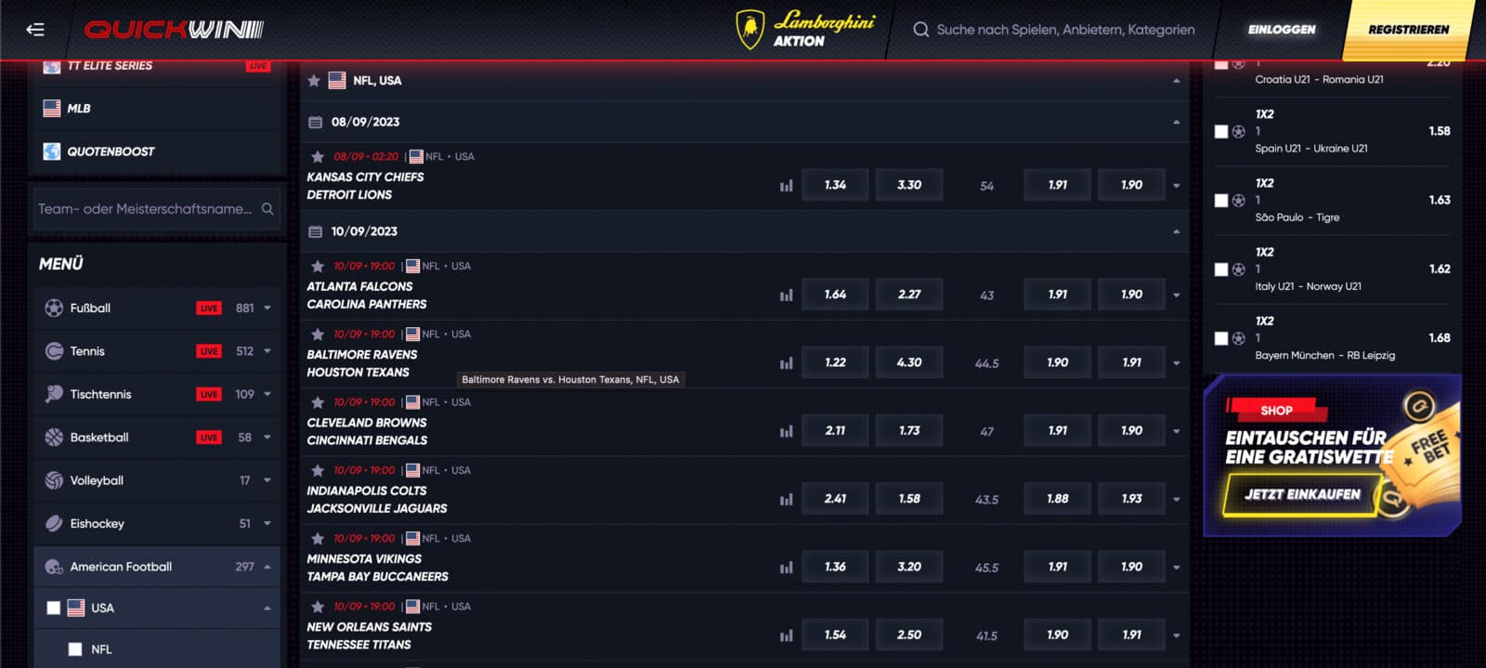Collapse the 08/09/2023 date group
The height and width of the screenshot is (668, 1486).
(1177, 122)
